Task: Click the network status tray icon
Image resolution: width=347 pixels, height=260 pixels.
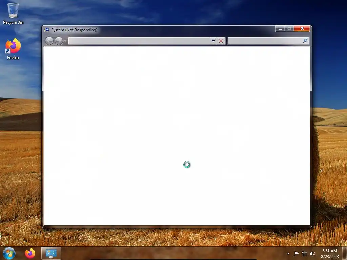Action: [x=305, y=254]
